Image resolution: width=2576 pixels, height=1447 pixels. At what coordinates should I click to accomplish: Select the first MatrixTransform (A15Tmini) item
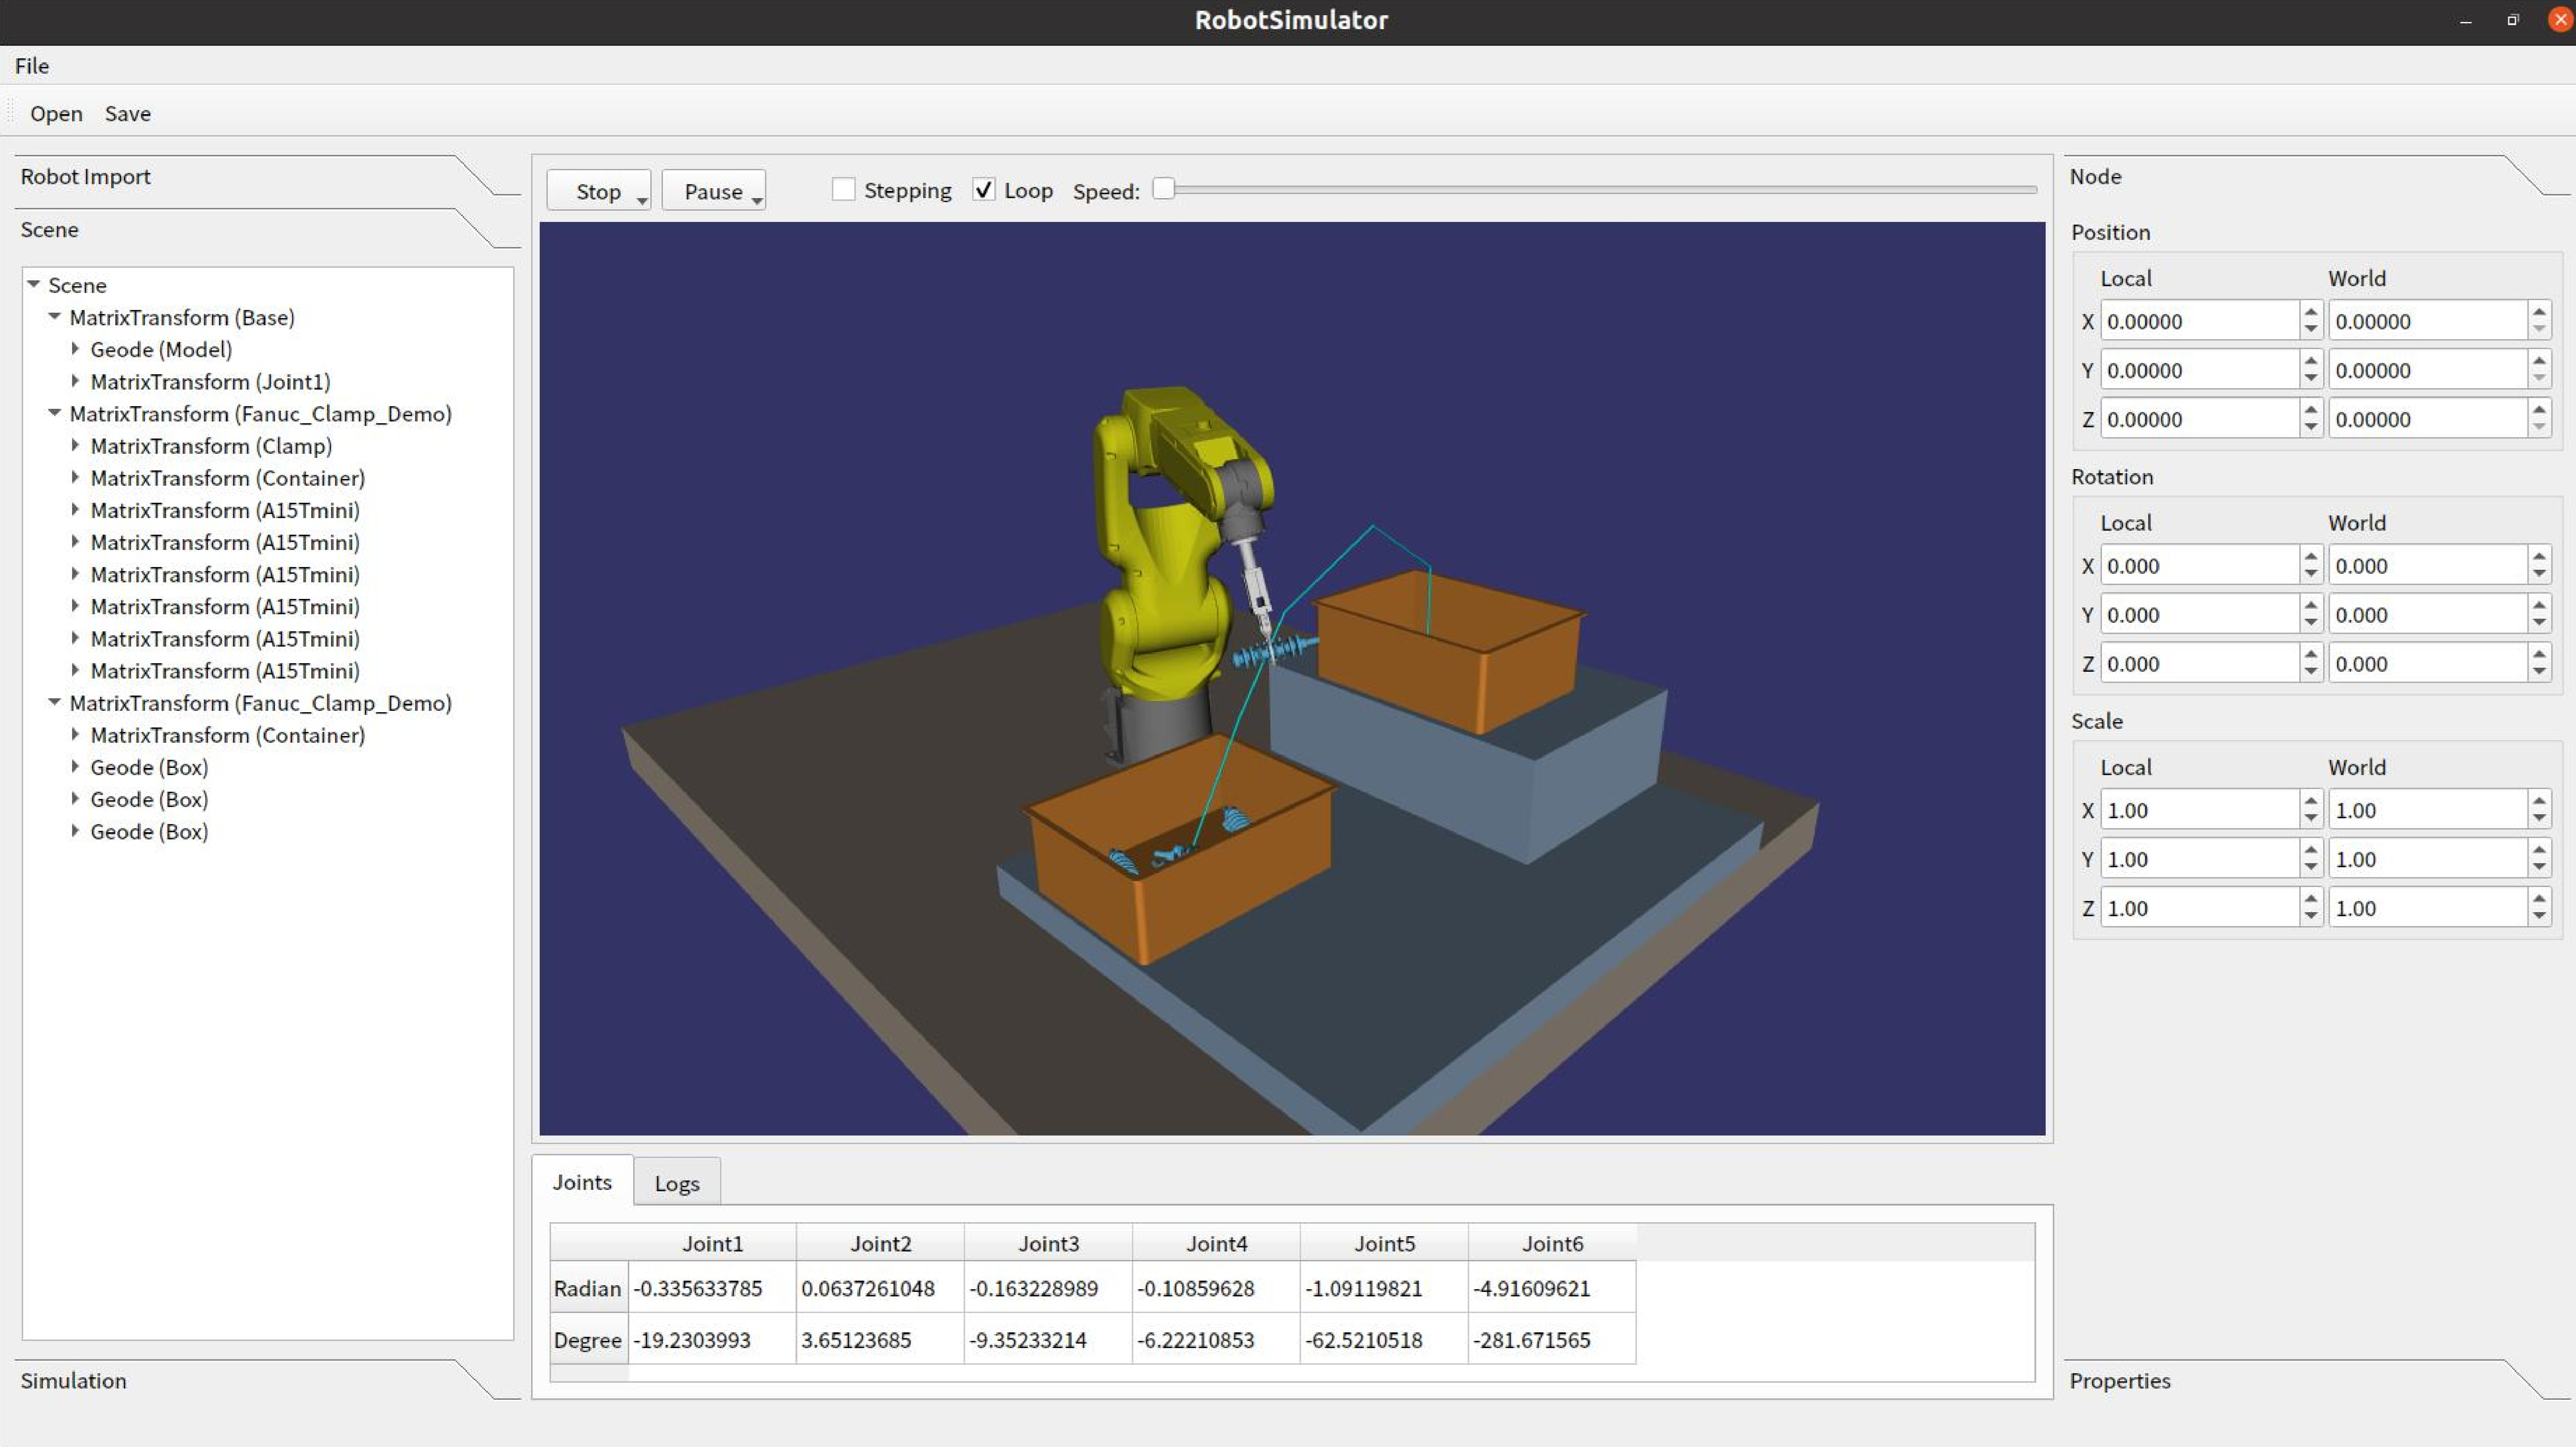point(225,510)
